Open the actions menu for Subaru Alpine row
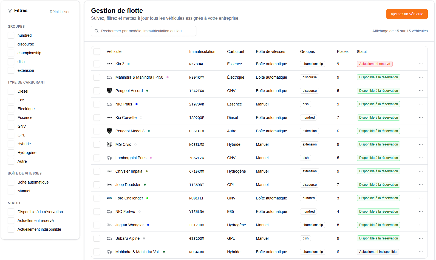The width and height of the screenshot is (436, 260). [x=421, y=238]
